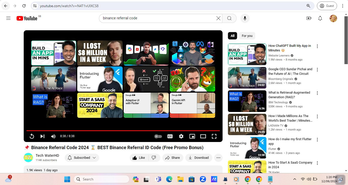Open options for Google CEO Sundar Pichai video
This screenshot has height=185, width=348.
pos(317,70)
